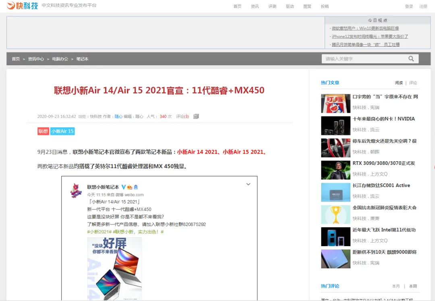Open article 长江存储致钛SC001 Active
This screenshot has width=435, height=301.
[x=381, y=186]
